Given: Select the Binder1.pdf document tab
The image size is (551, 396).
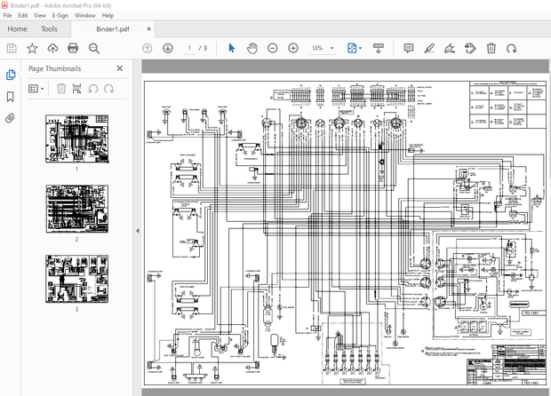Looking at the screenshot, I should pyautogui.click(x=113, y=29).
